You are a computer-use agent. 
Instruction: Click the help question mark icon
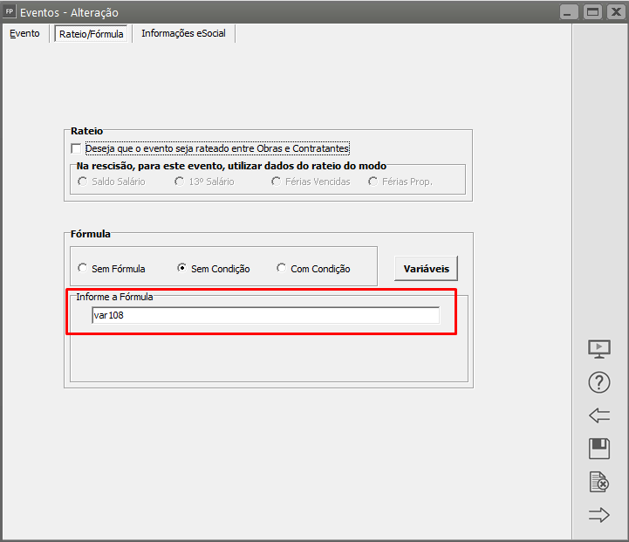[x=599, y=382]
